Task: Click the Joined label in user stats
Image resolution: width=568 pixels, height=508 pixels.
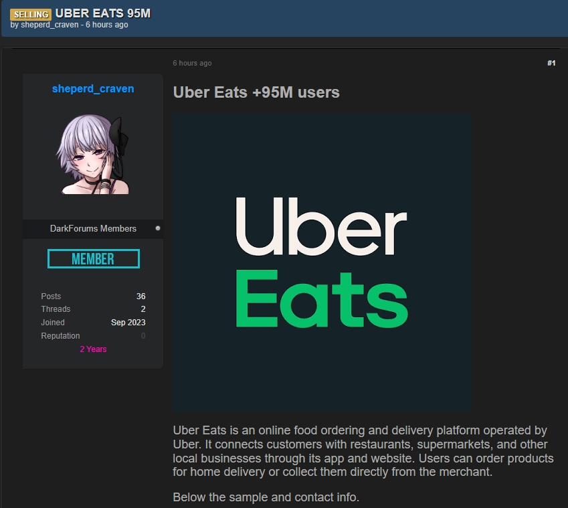Action: [53, 323]
